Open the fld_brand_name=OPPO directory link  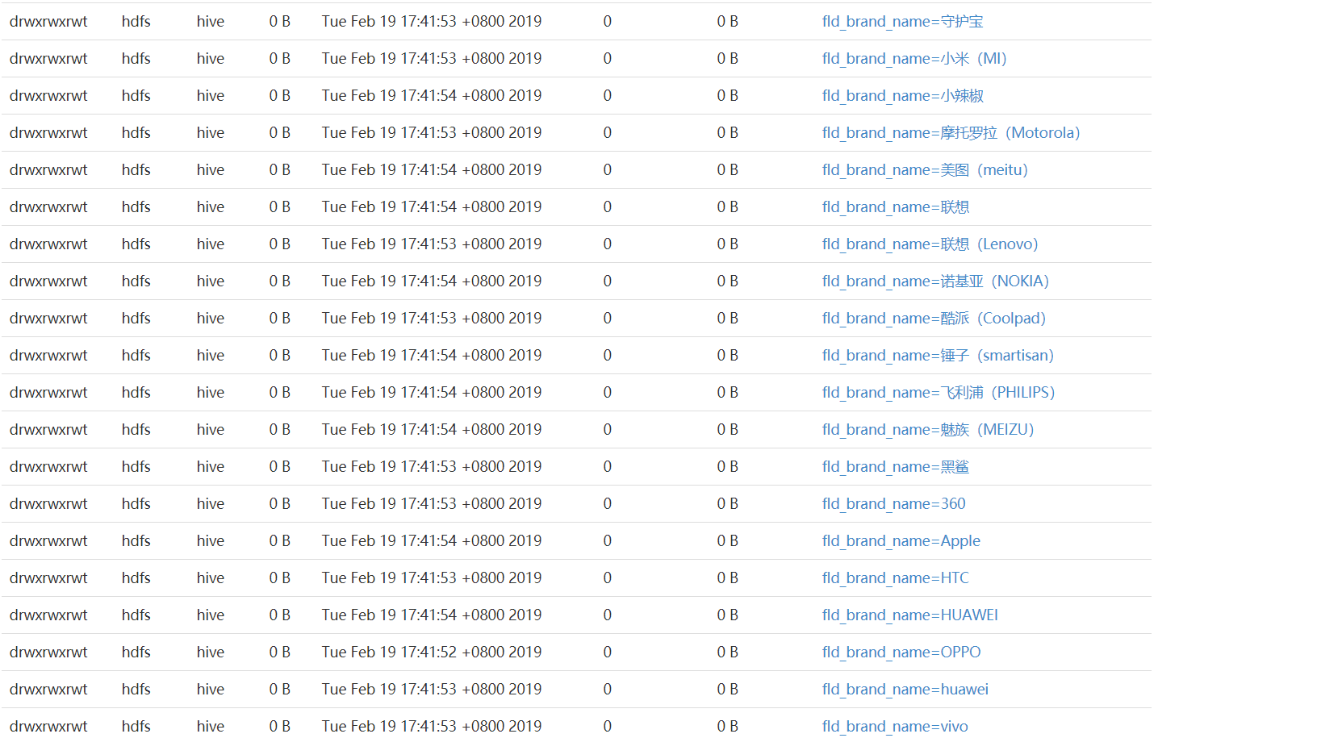tap(901, 653)
